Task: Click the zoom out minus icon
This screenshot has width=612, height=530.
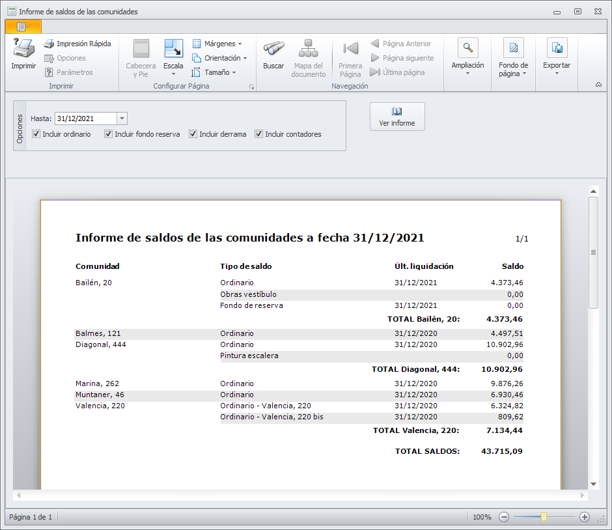Action: point(504,517)
